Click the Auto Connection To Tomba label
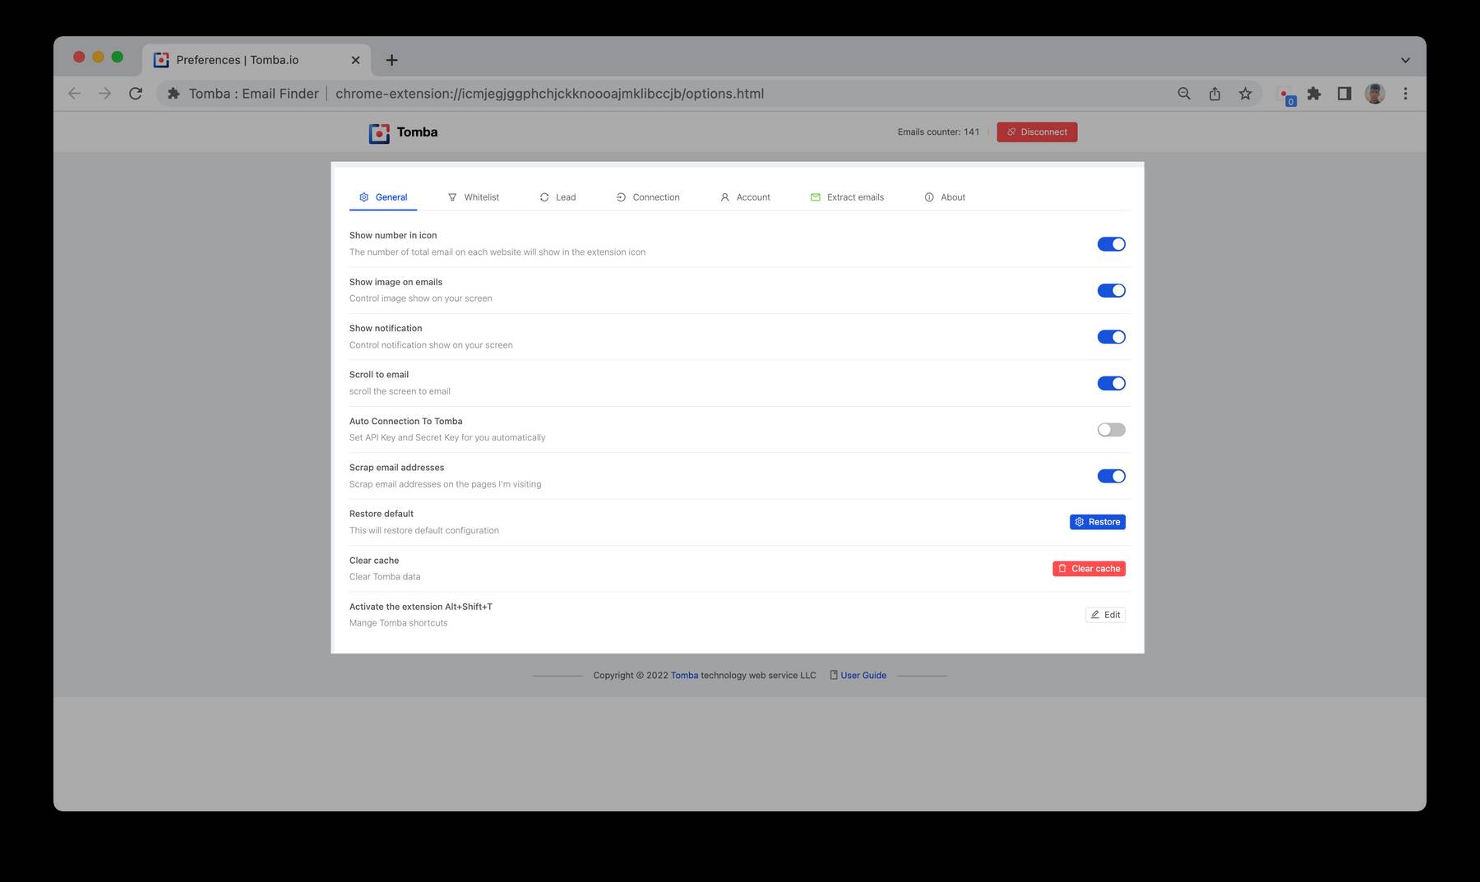Viewport: 1480px width, 882px height. click(x=406, y=421)
